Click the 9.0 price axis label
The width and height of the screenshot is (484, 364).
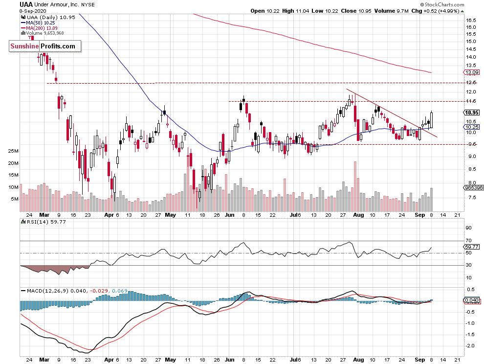(472, 157)
